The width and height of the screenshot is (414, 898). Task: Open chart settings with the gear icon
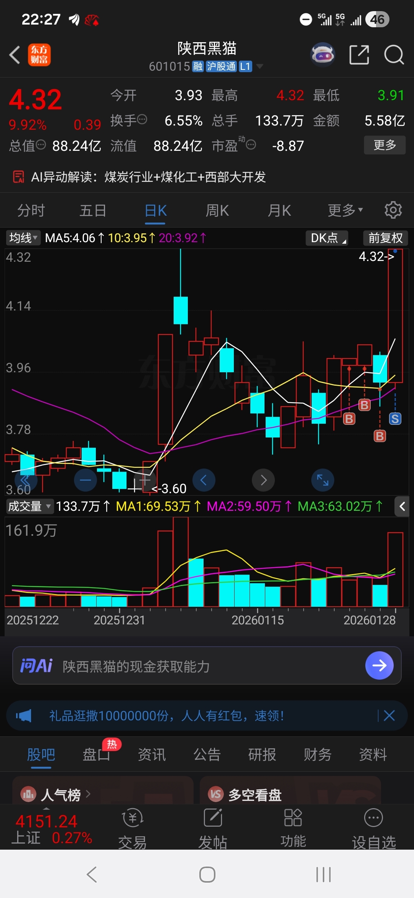pyautogui.click(x=393, y=210)
